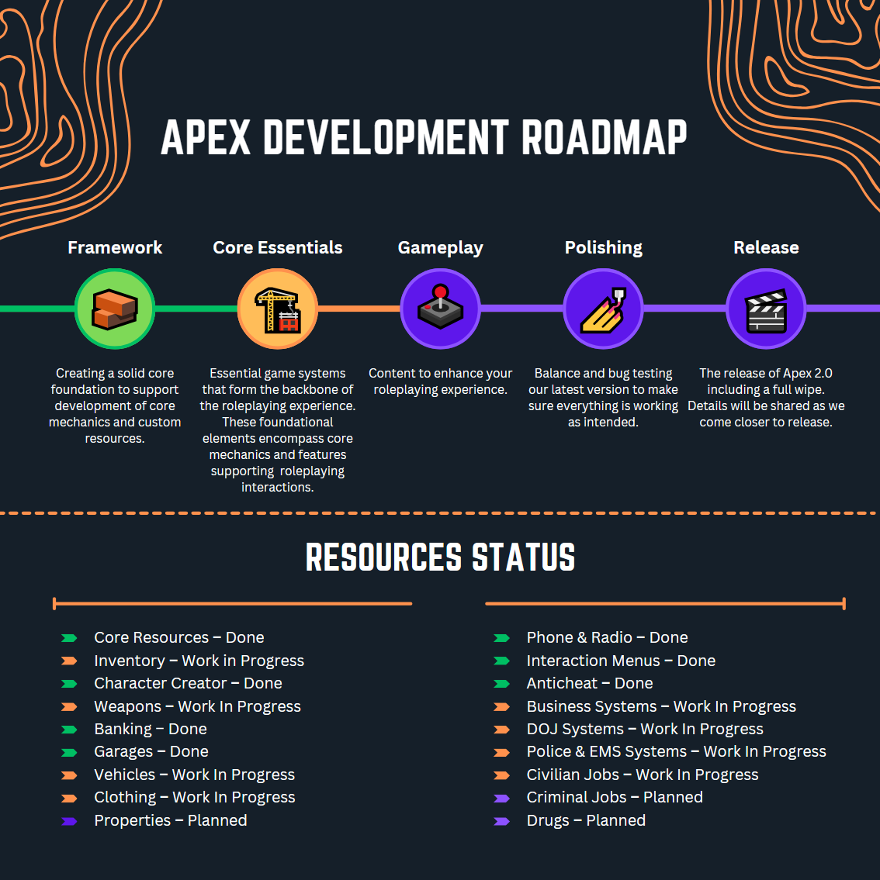Screen dimensions: 880x880
Task: Click the orange arrow next to Inventory
Action: [71, 661]
